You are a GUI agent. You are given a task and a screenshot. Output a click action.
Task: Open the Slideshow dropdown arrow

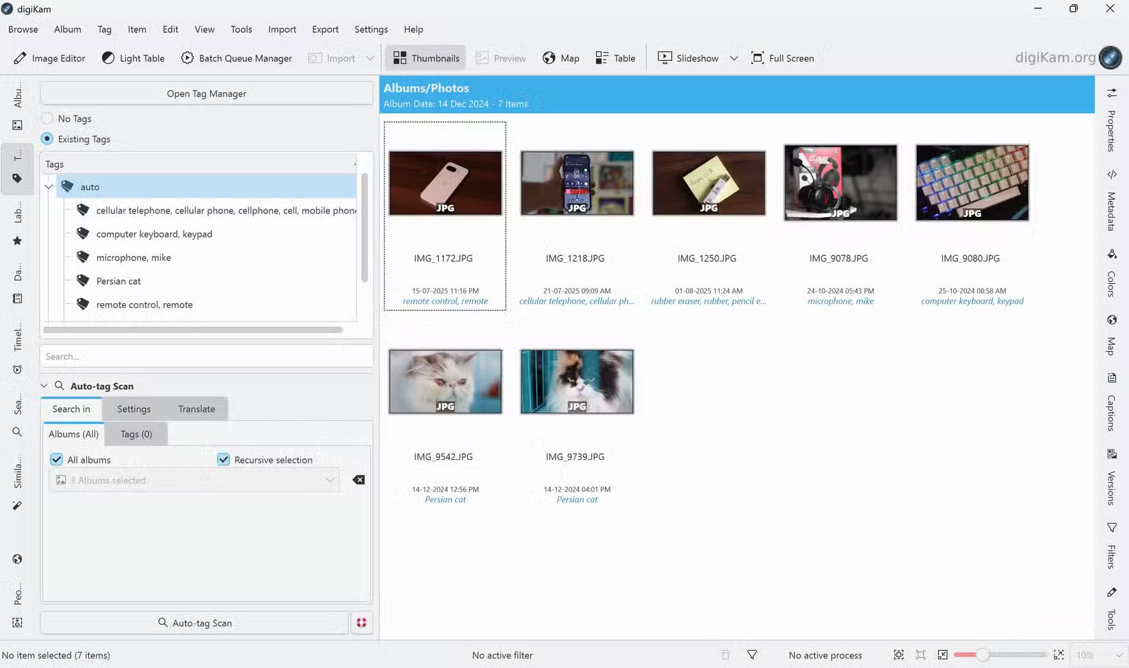pos(734,58)
